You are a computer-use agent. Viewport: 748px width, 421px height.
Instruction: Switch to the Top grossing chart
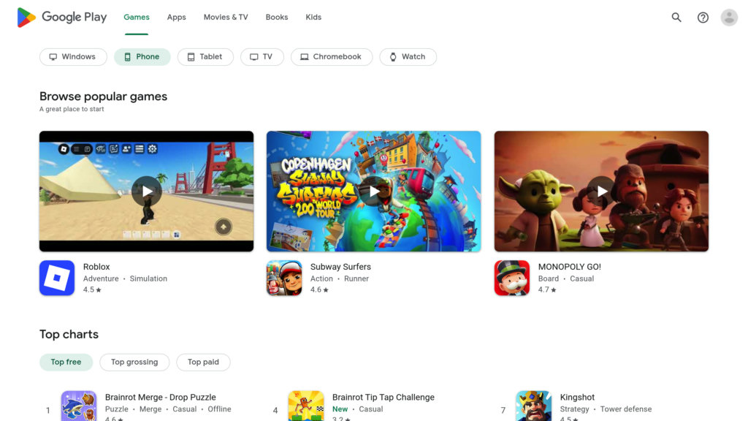pos(134,362)
